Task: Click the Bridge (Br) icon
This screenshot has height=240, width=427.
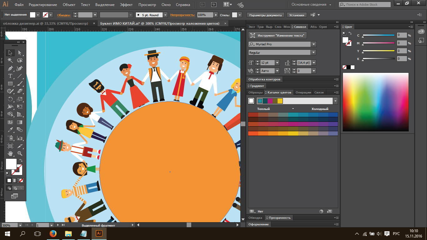Action: [x=203, y=5]
